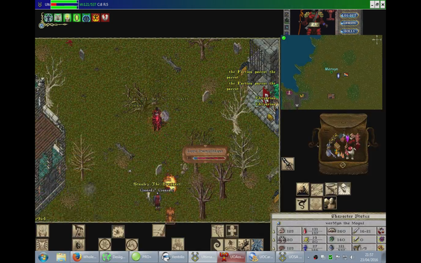Click the red flame debuff icon

pyautogui.click(x=95, y=18)
